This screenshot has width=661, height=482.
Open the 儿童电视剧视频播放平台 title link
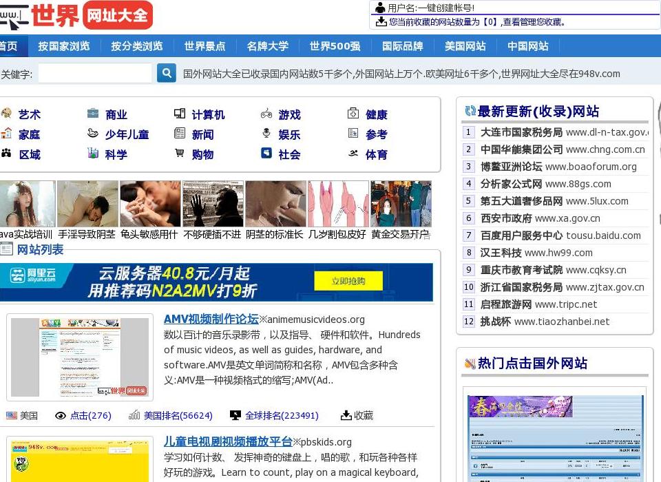[x=228, y=441]
